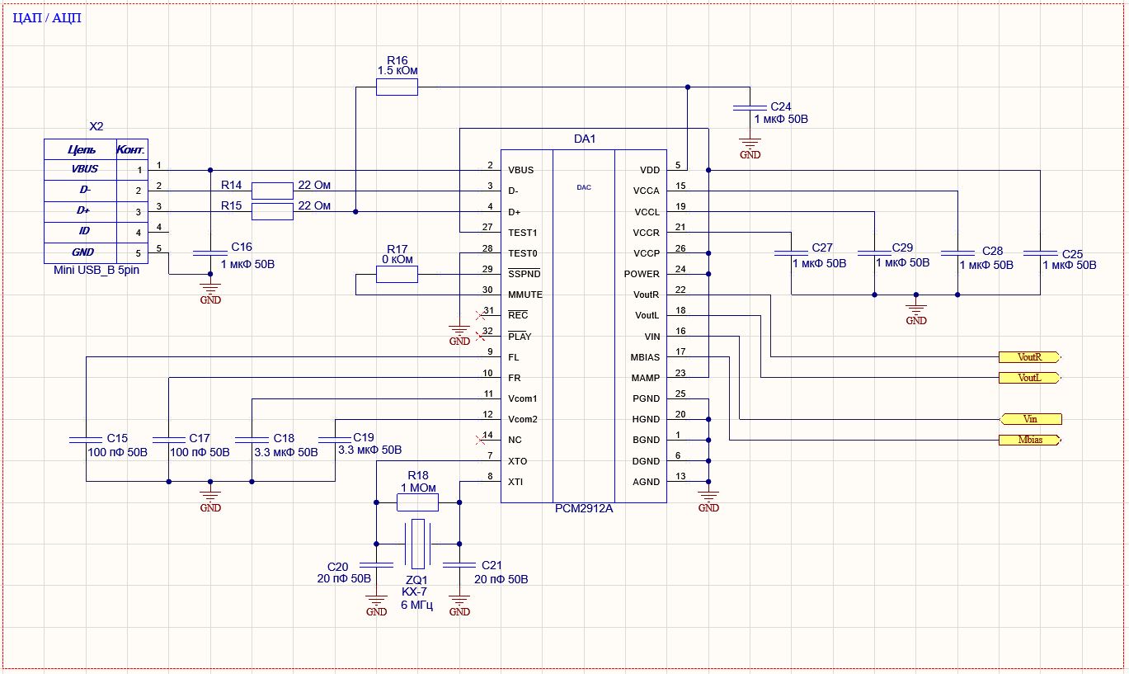Viewport: 1129px width, 674px height.
Task: Select the R18 1 МОм resistor symbol
Action: pyautogui.click(x=417, y=501)
